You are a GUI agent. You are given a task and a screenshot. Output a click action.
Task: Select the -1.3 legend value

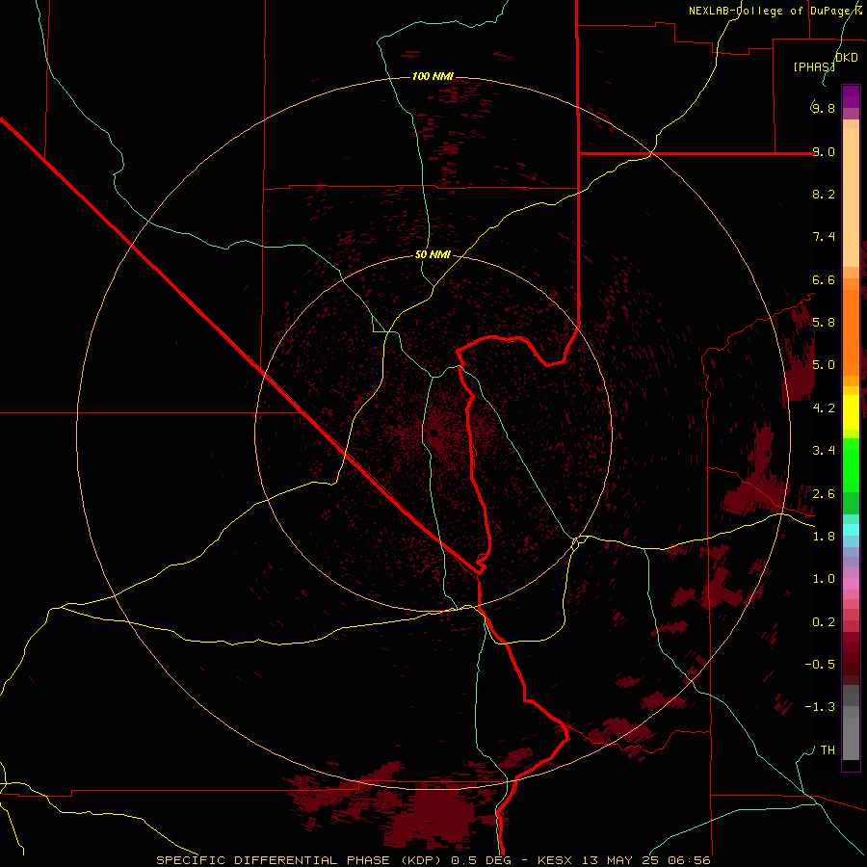point(820,707)
